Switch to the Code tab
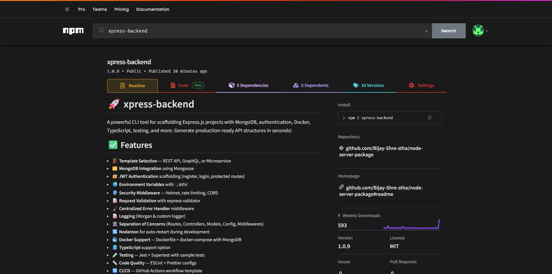Image resolution: width=552 pixels, height=274 pixels. click(187, 85)
